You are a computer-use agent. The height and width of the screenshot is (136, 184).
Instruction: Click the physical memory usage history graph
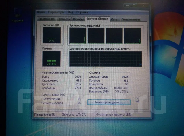pos(106,59)
